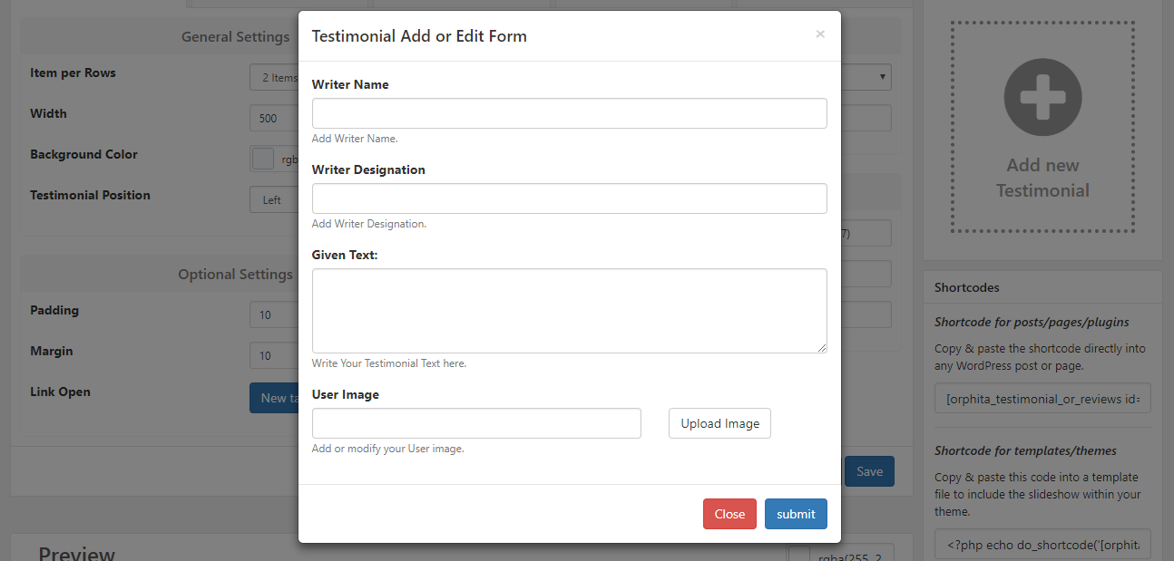Click the posts/pages shortcode field

coord(1042,399)
